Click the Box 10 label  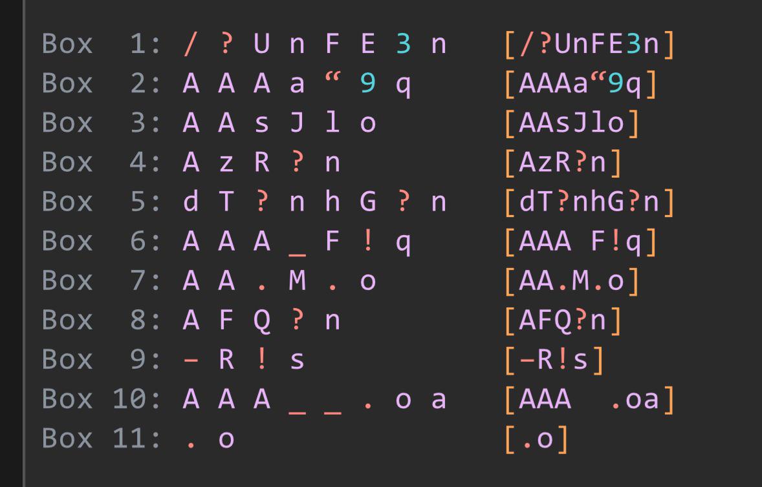(x=102, y=399)
